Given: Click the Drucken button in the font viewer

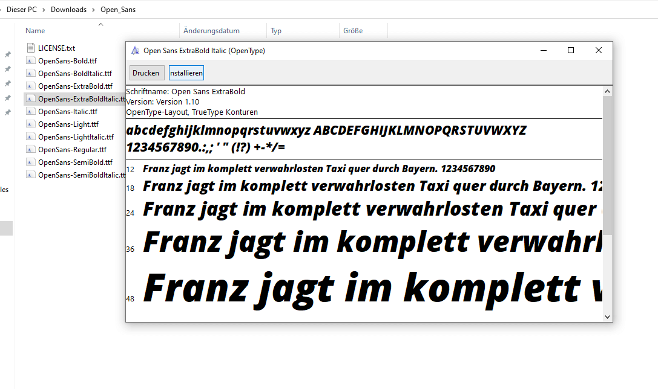Looking at the screenshot, I should coord(146,73).
